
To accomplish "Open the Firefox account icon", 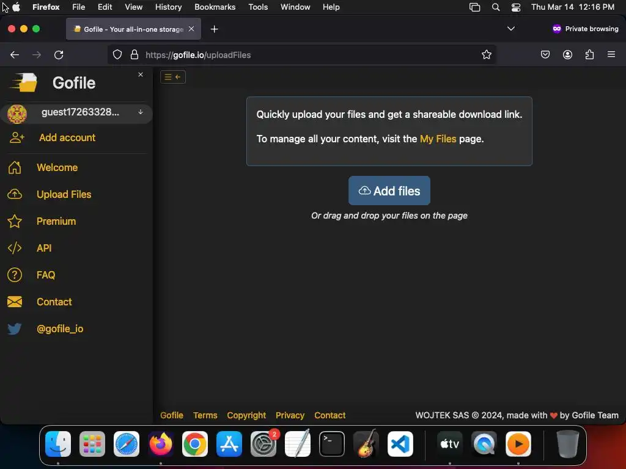I will pos(567,54).
